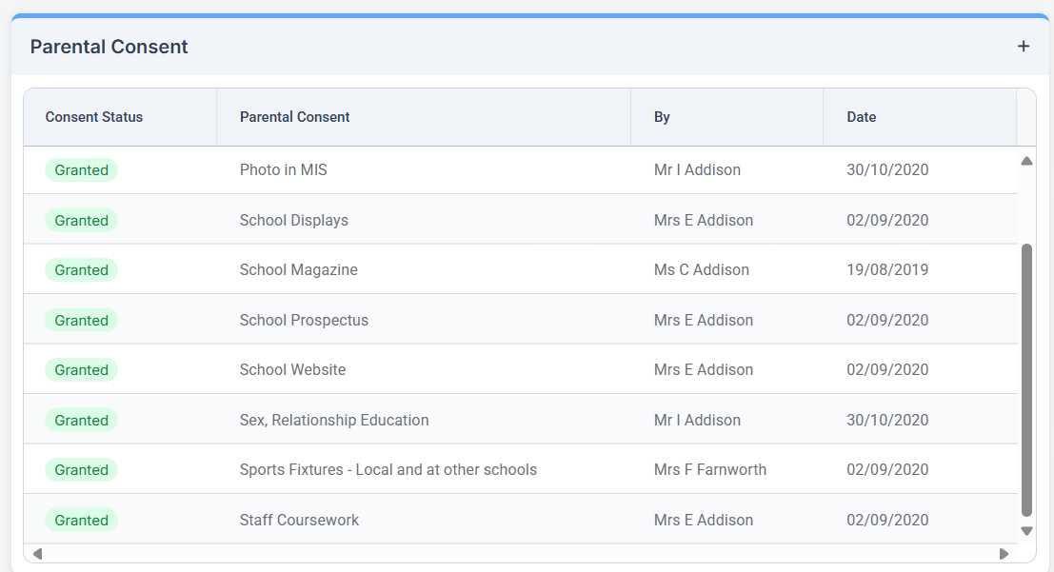
Task: Click Granted badge for Staff Coursework
Action: tap(81, 521)
